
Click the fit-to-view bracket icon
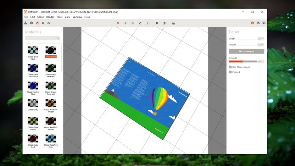tap(148, 23)
